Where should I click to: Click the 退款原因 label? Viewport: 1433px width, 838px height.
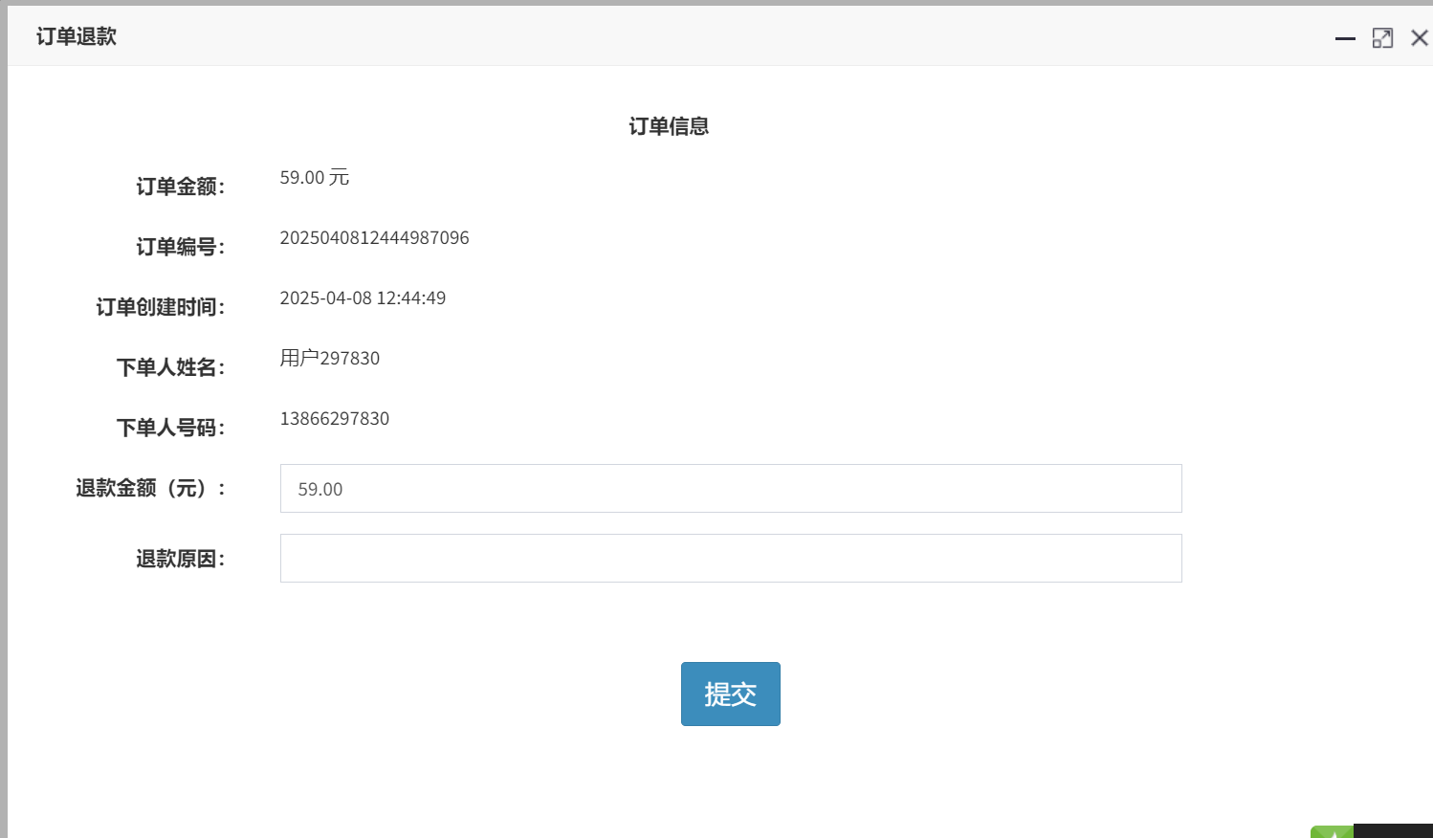click(x=180, y=559)
